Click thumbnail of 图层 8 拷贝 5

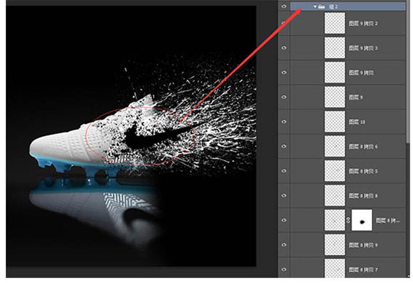pyautogui.click(x=334, y=172)
